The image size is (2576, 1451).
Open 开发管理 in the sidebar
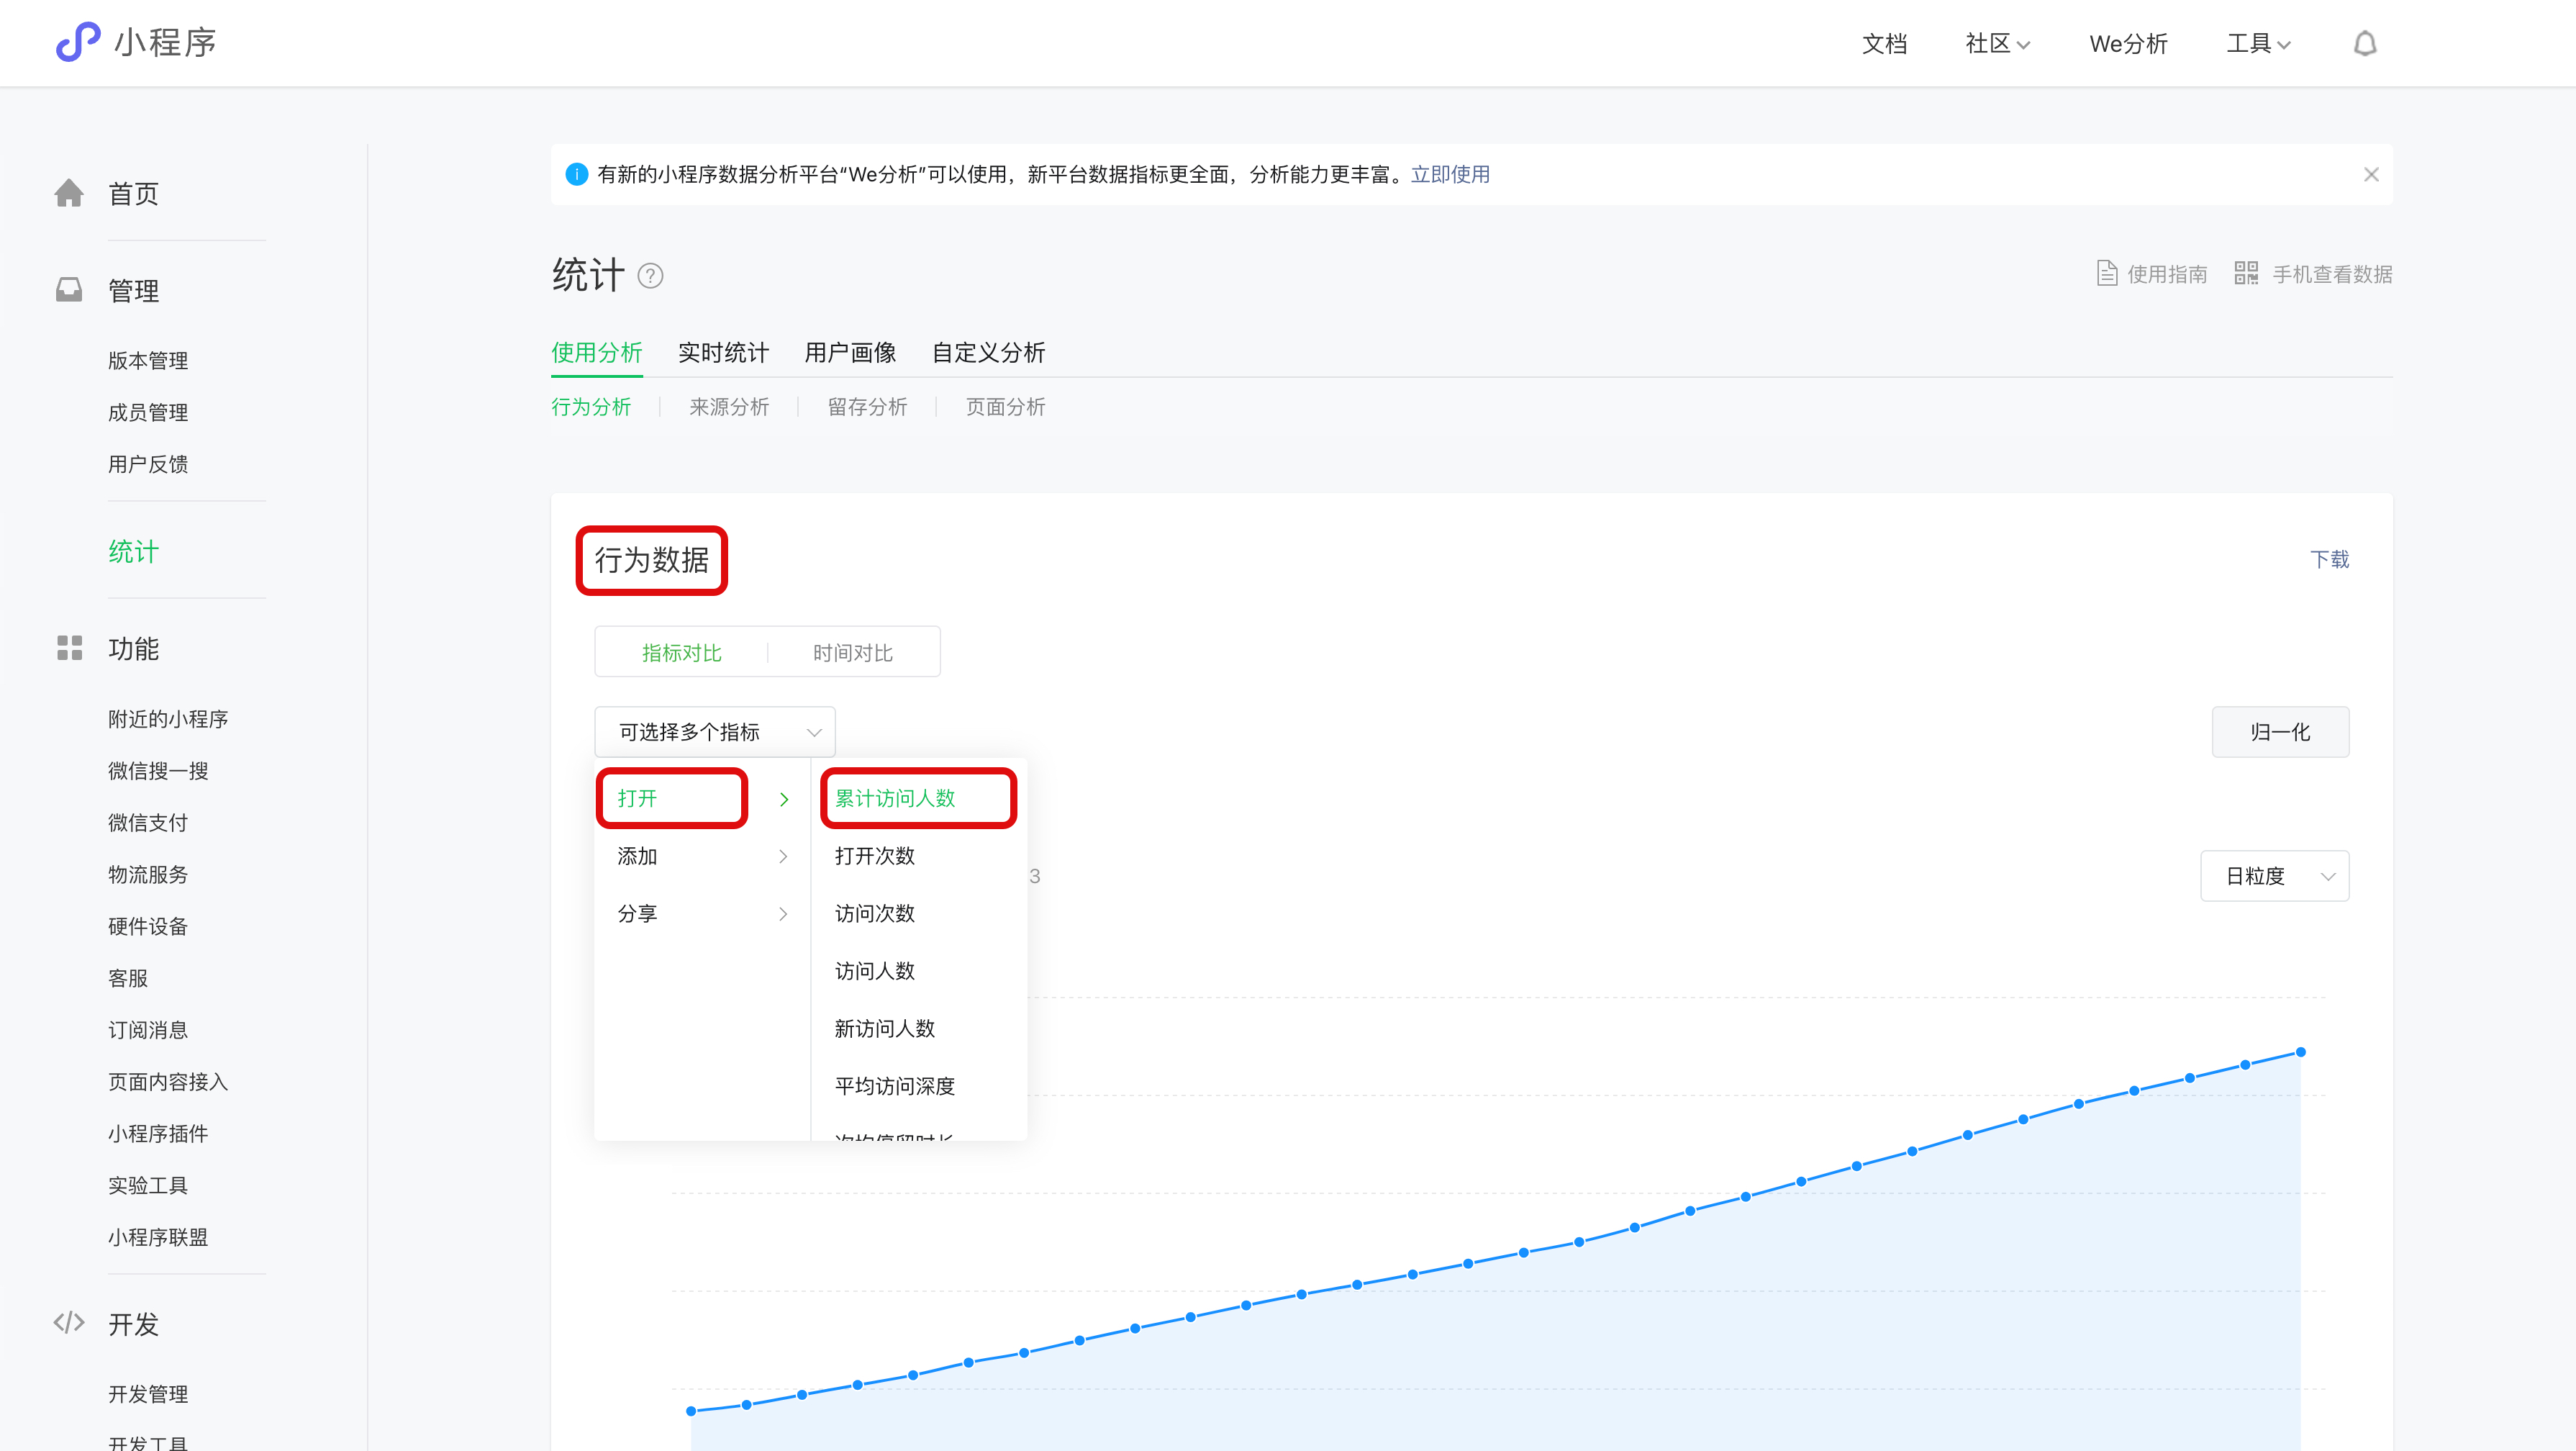pos(148,1394)
